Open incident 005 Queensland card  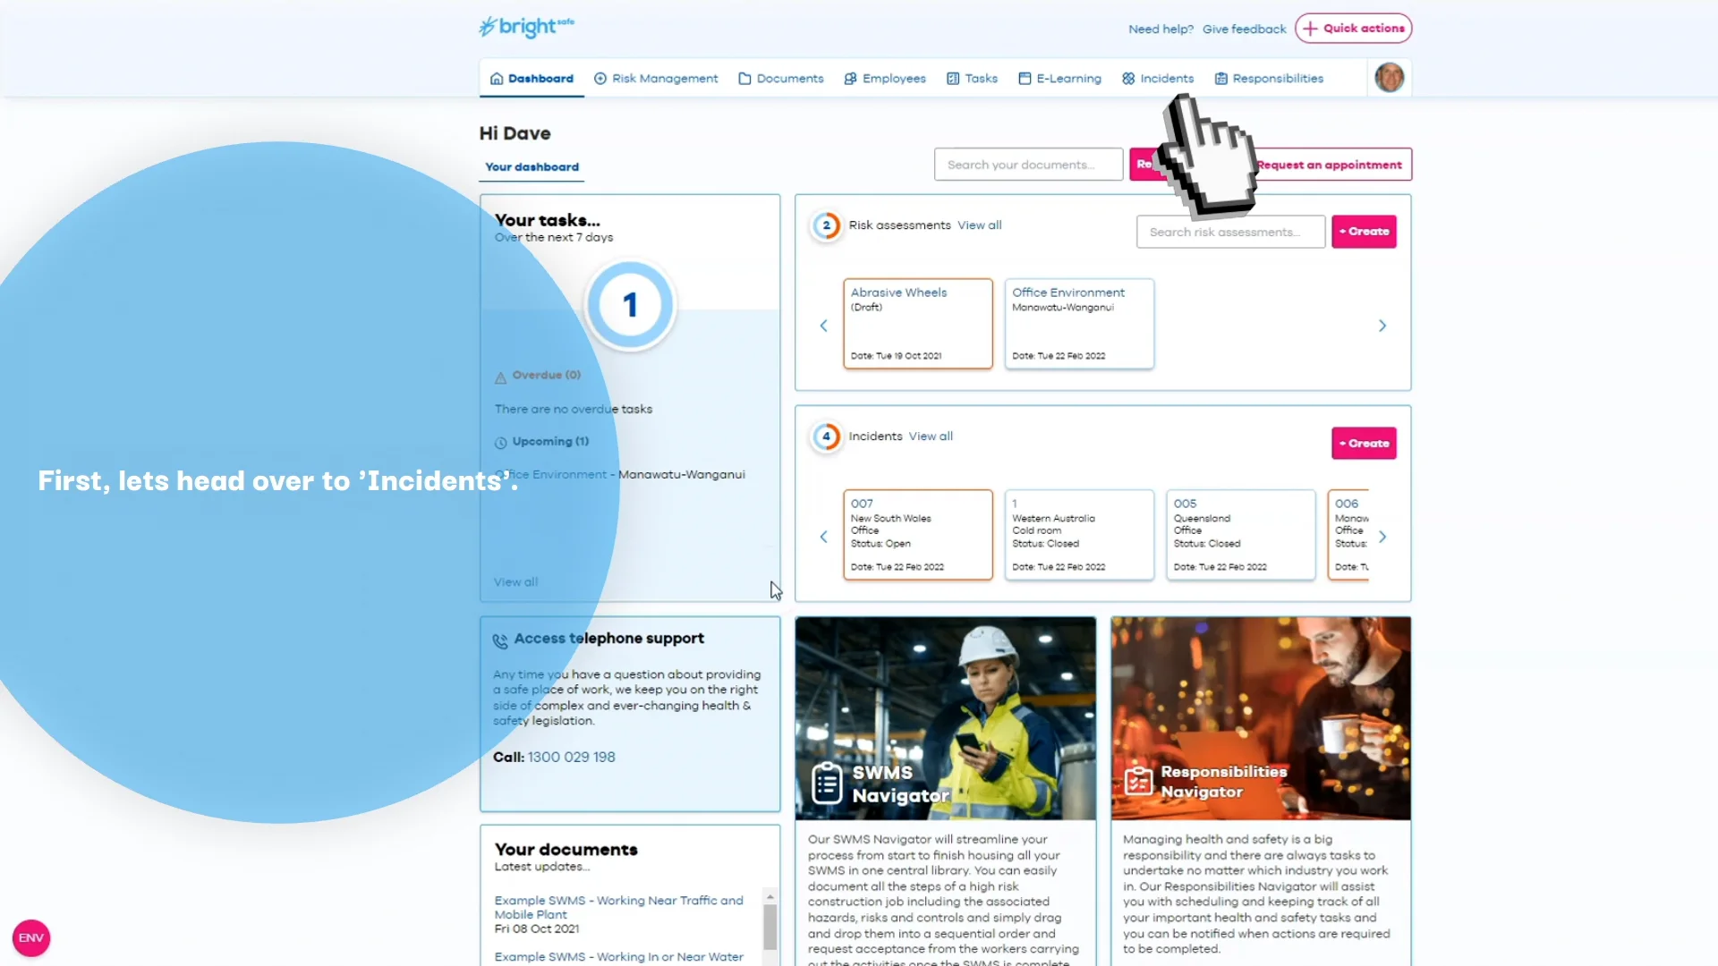coord(1241,535)
